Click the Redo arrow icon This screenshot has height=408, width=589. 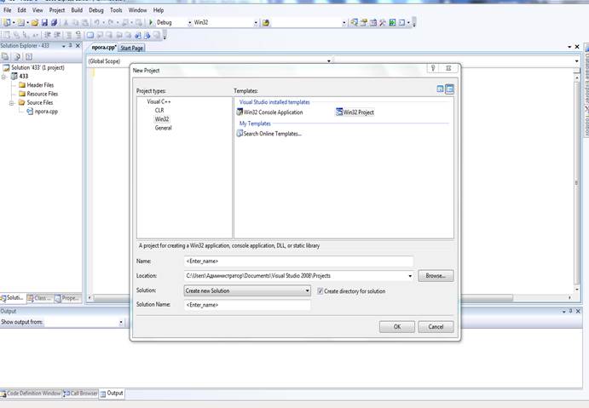pos(111,23)
